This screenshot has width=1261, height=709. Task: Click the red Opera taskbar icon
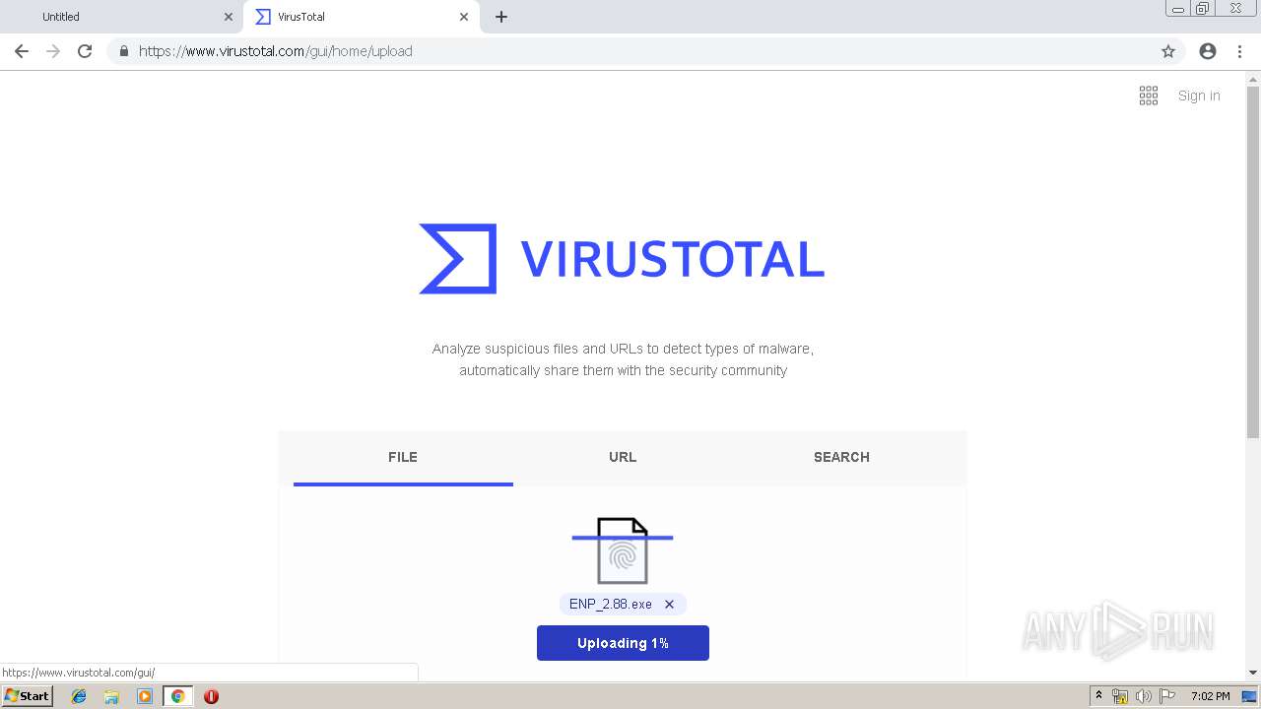tap(211, 696)
